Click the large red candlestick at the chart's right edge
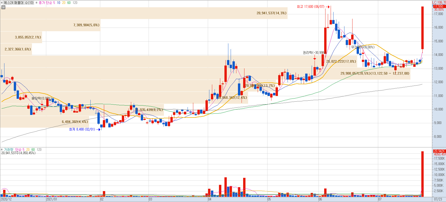 coord(423,28)
